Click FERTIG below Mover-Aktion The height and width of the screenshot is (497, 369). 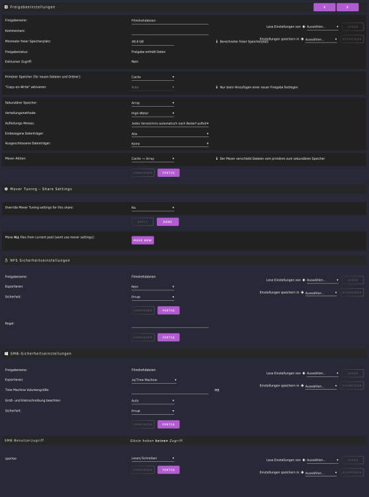coord(169,173)
